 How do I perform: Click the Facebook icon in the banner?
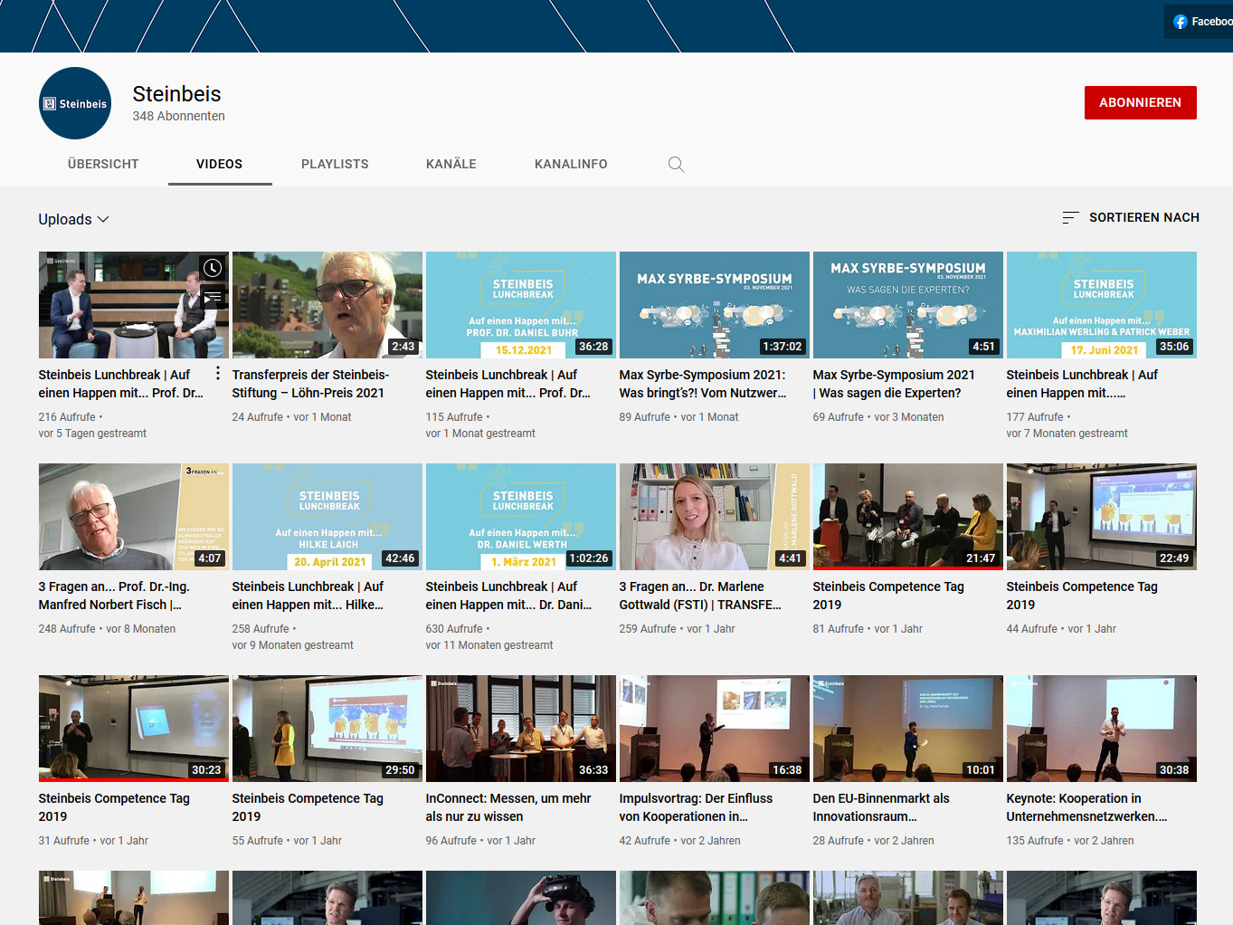(x=1181, y=22)
